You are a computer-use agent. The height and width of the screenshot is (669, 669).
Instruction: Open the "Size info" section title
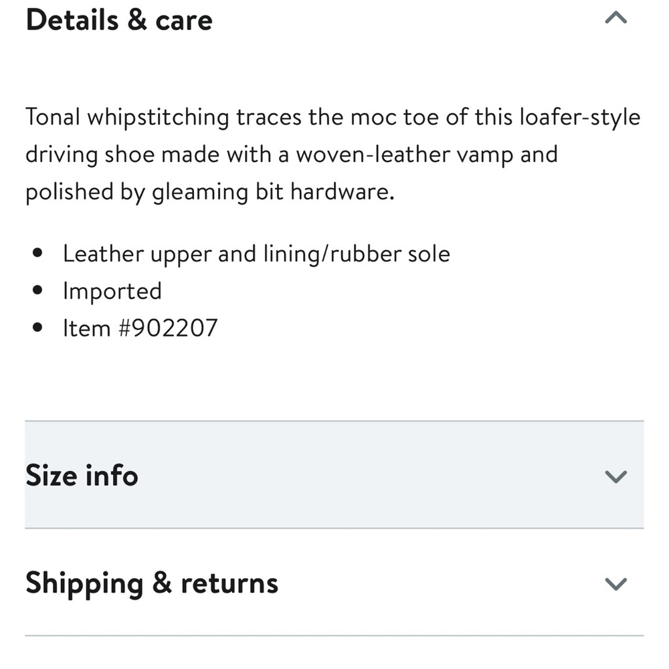[82, 476]
